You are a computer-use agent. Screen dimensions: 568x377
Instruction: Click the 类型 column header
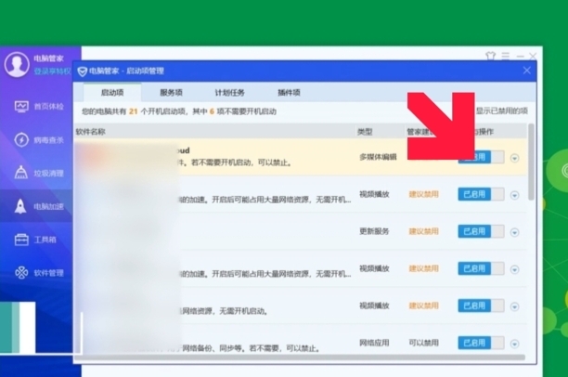click(365, 132)
